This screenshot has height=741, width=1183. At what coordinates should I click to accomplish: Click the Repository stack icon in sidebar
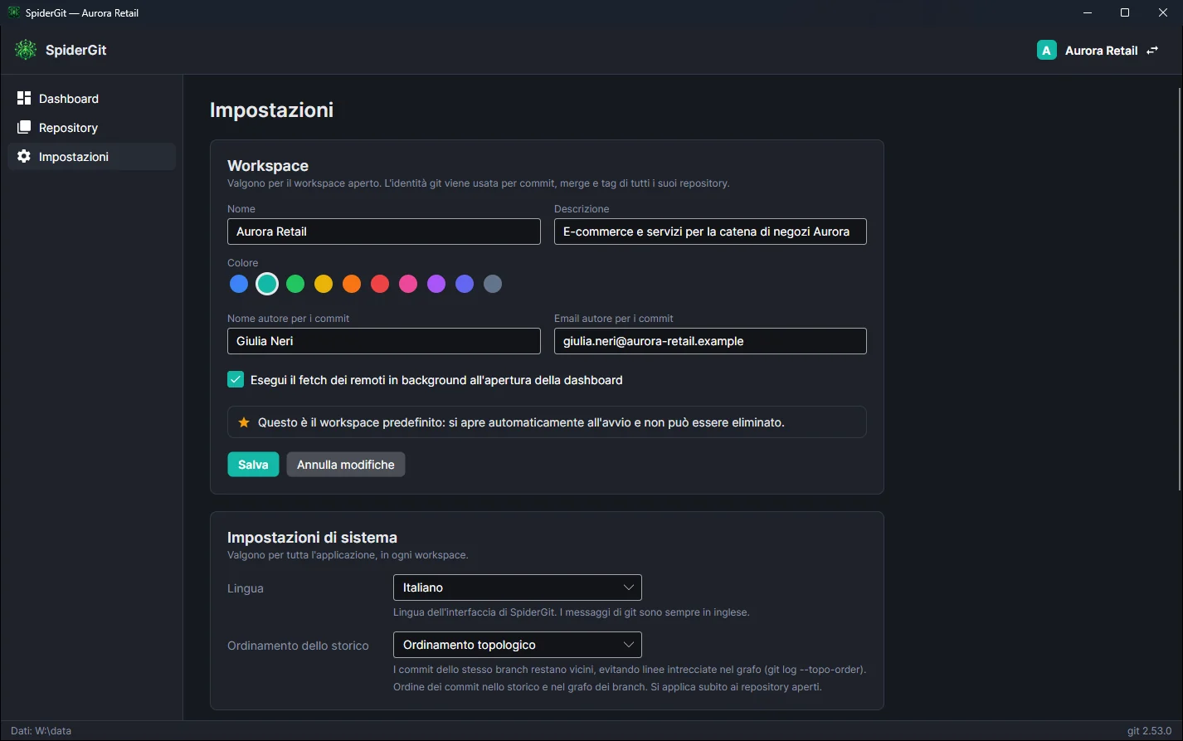(x=24, y=127)
